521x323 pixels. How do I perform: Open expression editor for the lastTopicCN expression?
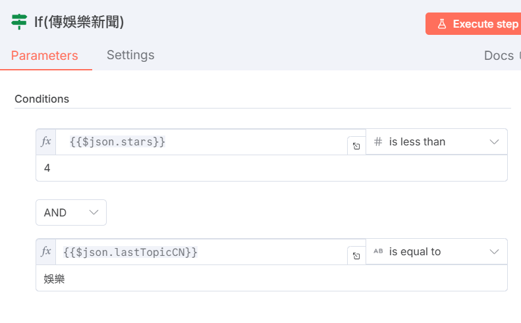pos(356,256)
